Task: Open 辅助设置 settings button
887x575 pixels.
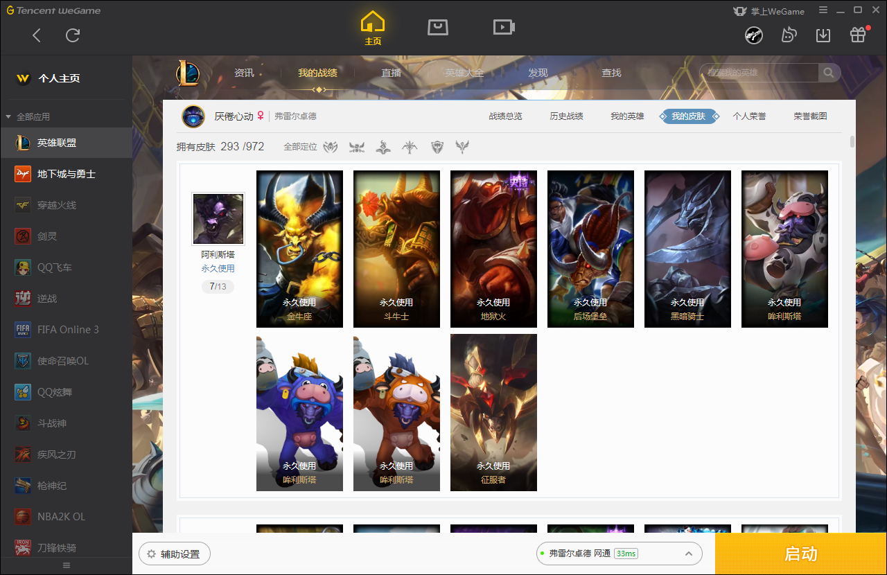Action: tap(175, 554)
